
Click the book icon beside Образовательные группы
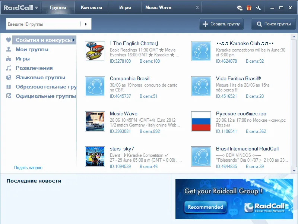tap(9, 87)
